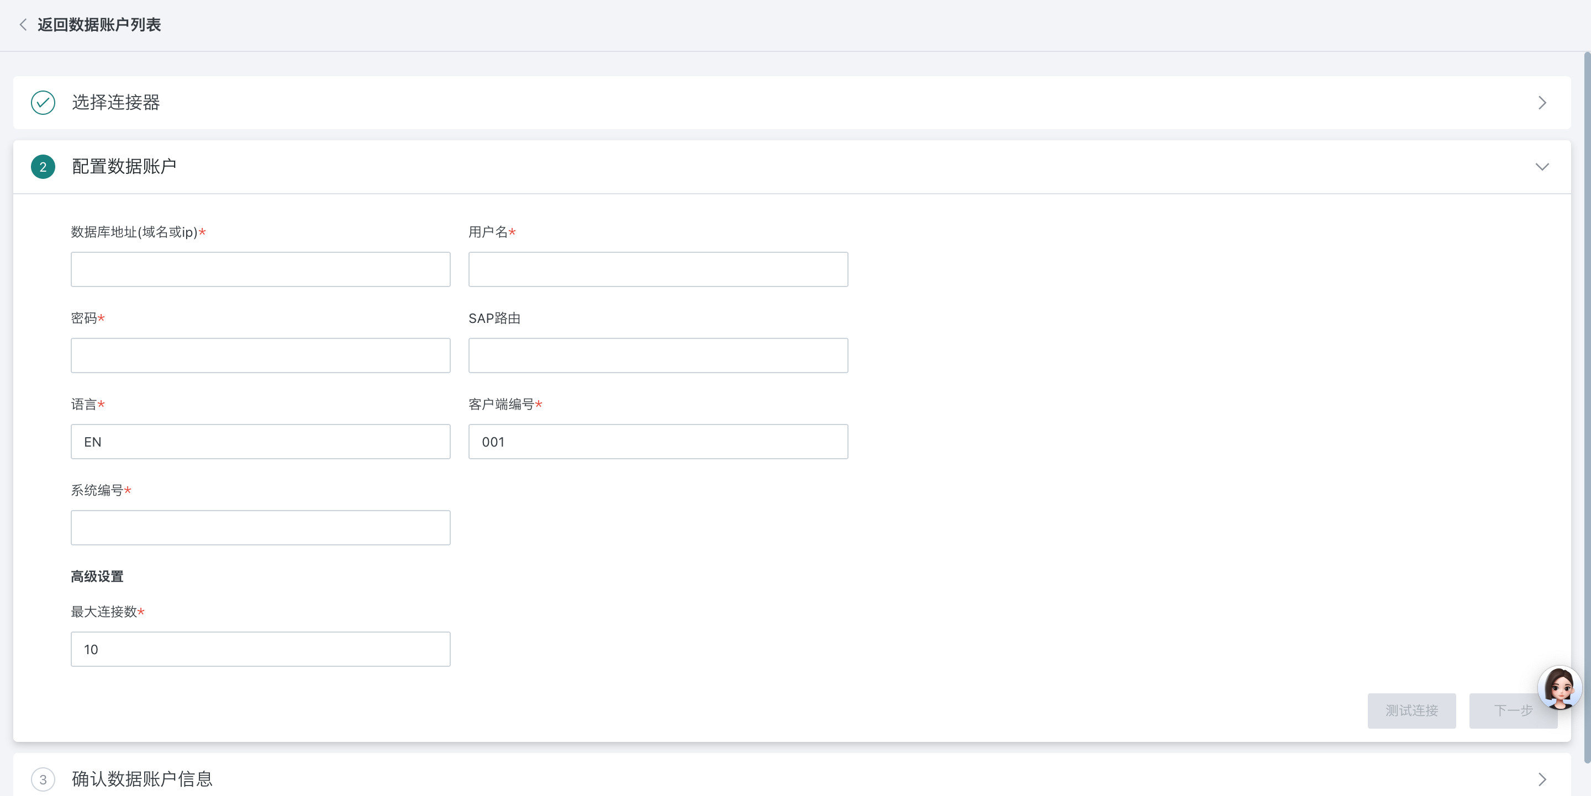This screenshot has height=796, width=1591.
Task: Return to 返回数据账户列表
Action: pos(99,25)
